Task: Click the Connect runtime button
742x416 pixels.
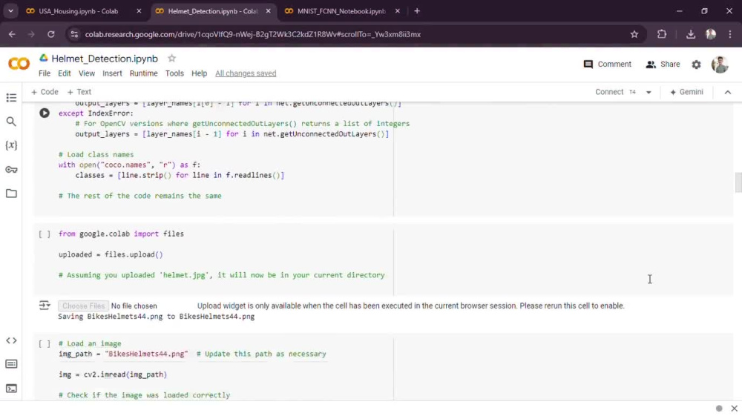Action: 609,92
